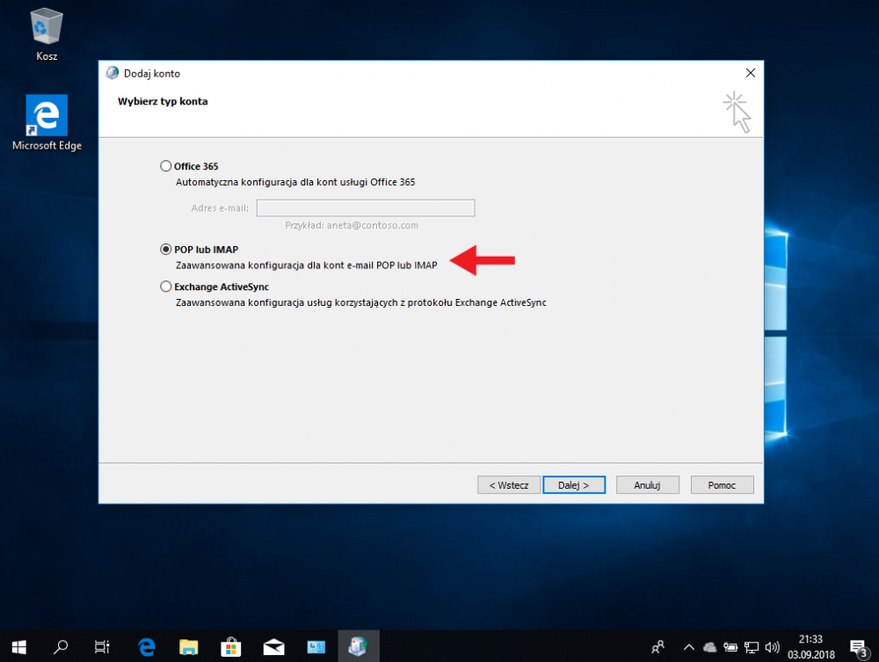The width and height of the screenshot is (879, 662).
Task: Open the Windows Start menu
Action: [x=18, y=647]
